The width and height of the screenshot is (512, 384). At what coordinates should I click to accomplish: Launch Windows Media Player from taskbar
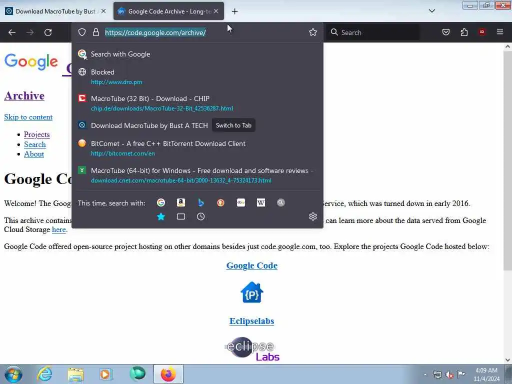click(106, 374)
